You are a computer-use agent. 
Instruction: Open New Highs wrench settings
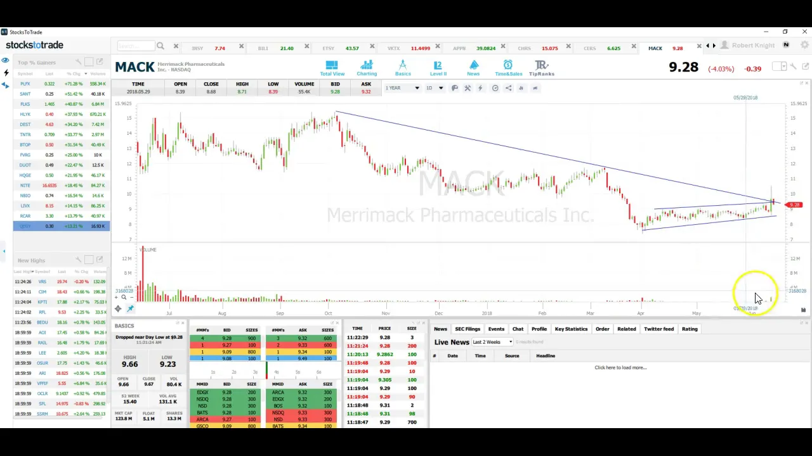click(x=79, y=260)
